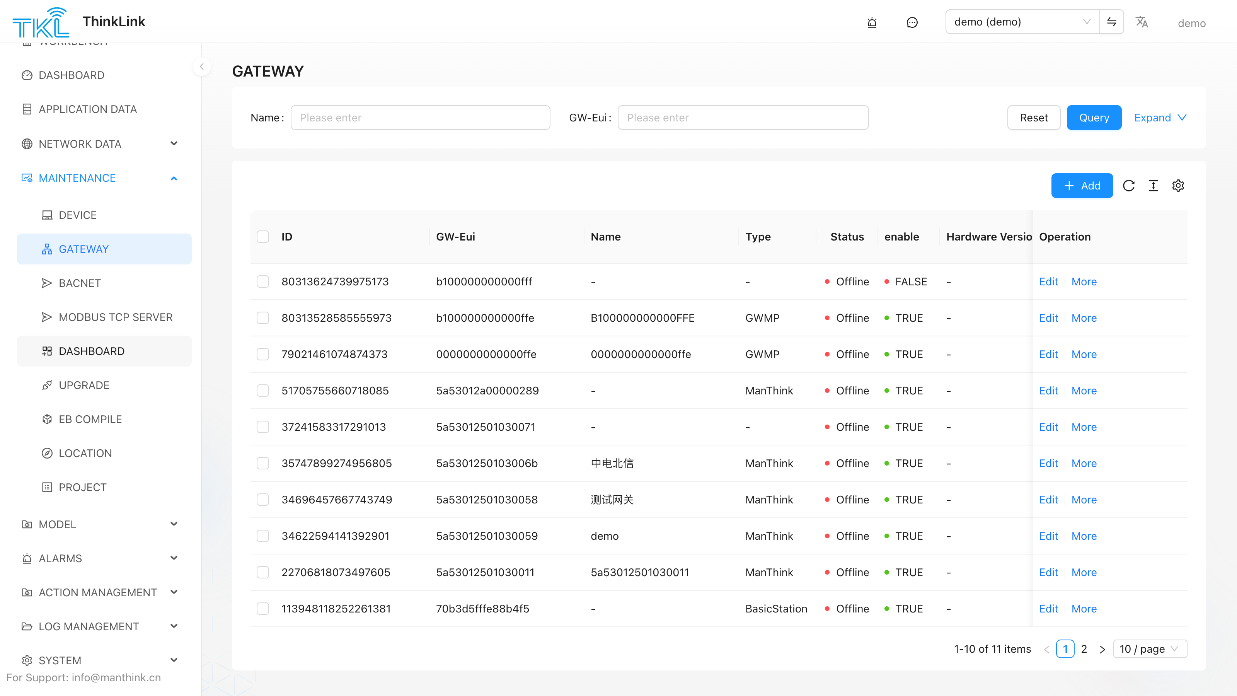The width and height of the screenshot is (1237, 696).
Task: Click the LOCATION compass icon
Action: pos(46,453)
